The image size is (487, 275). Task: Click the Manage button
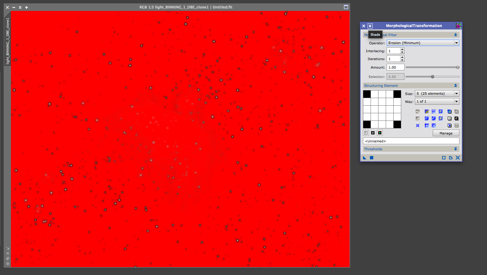point(446,133)
